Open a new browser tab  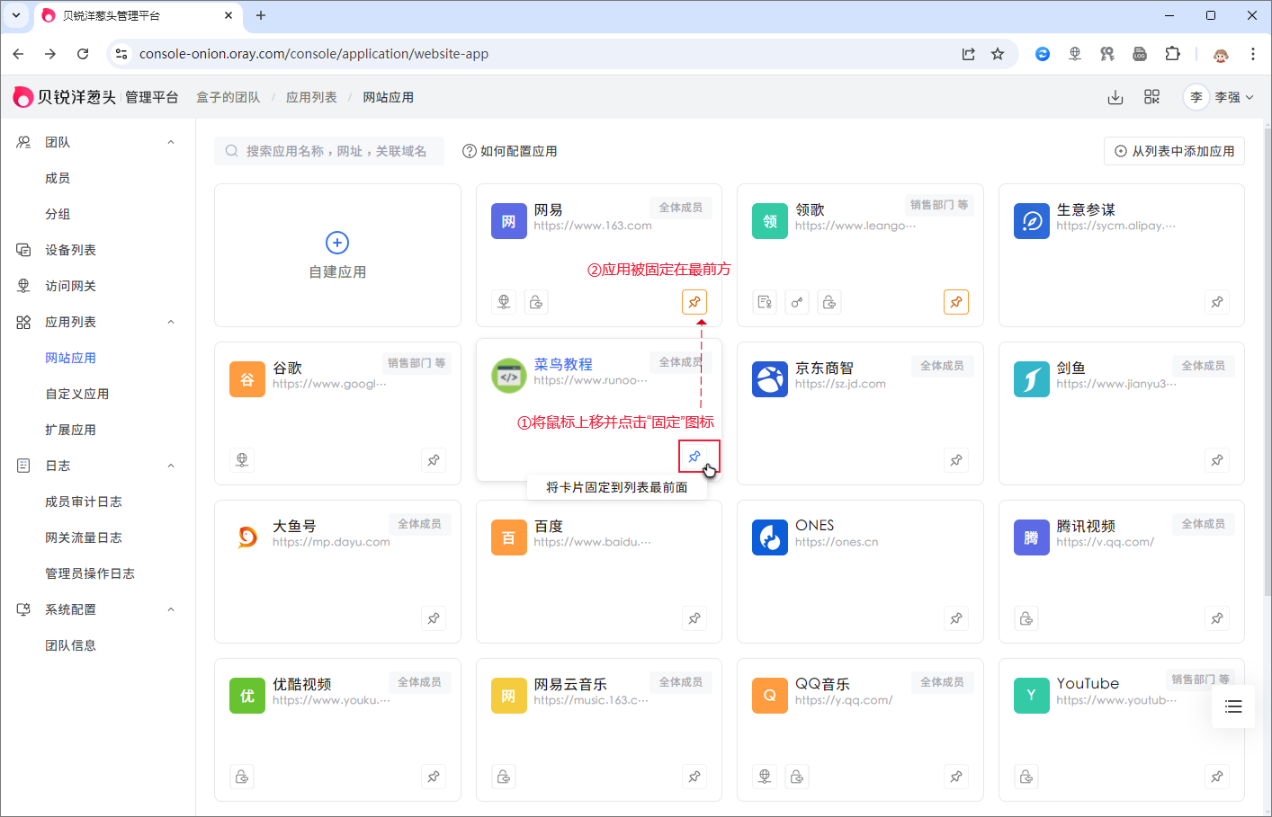point(261,15)
